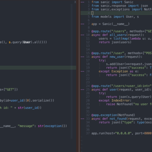This screenshot has height=152, width=152.
Task: Click line number 23 in the gutter
Action: tap(88, 82)
